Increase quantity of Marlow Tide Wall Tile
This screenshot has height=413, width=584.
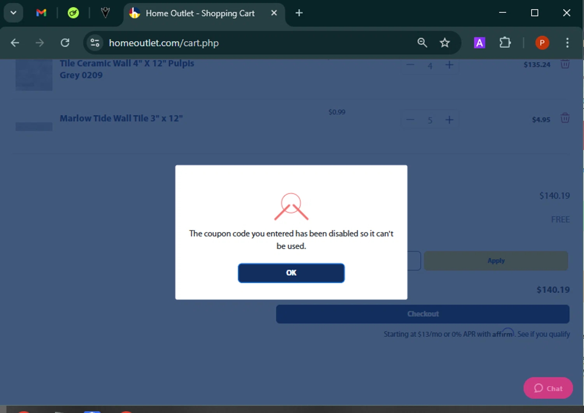(x=449, y=120)
